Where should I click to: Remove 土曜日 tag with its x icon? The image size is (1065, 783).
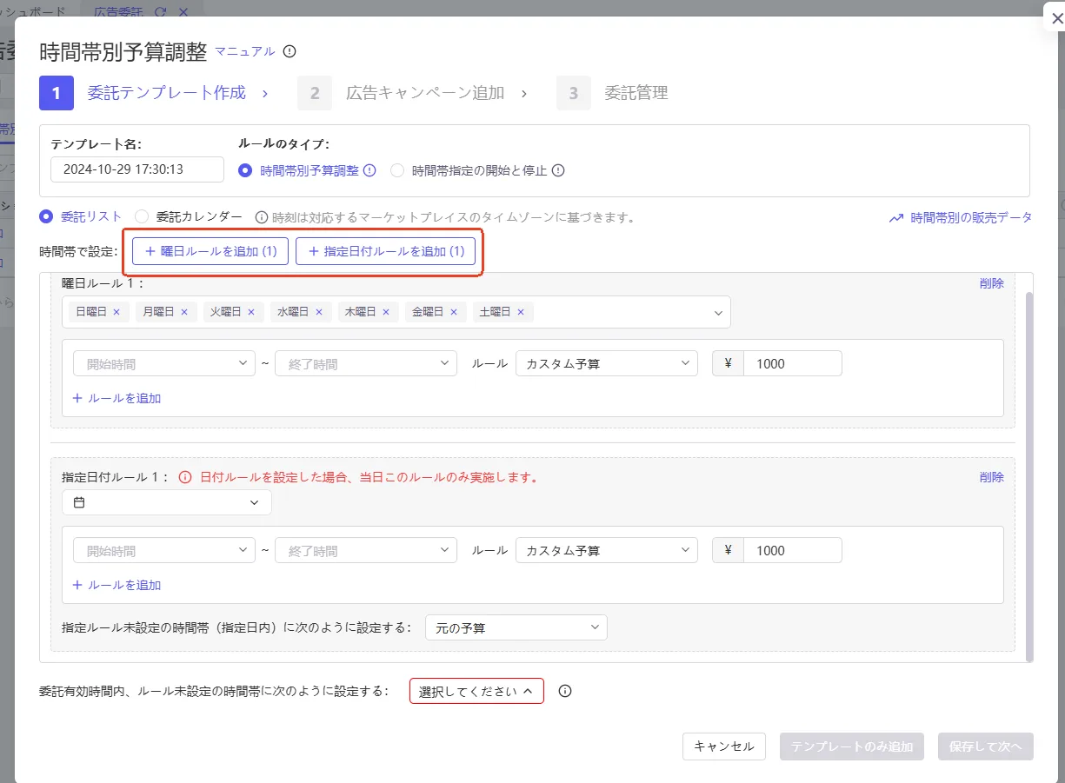[x=521, y=312]
